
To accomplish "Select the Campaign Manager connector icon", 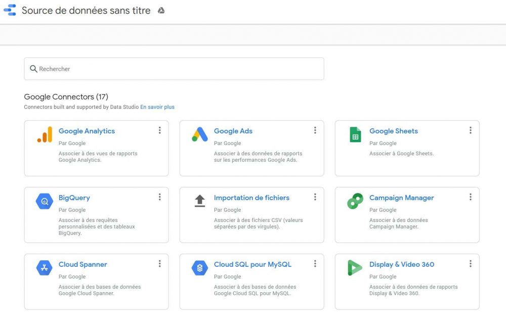I will [355, 201].
